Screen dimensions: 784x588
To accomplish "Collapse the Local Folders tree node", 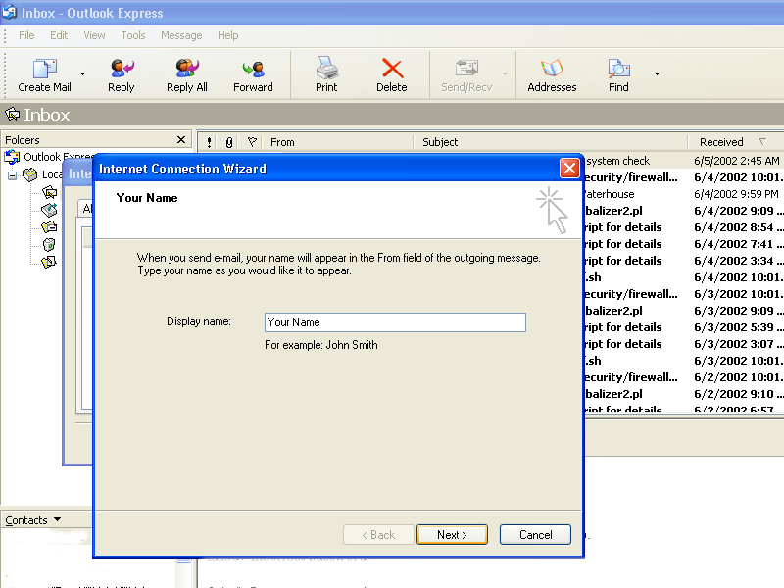I will pos(12,175).
